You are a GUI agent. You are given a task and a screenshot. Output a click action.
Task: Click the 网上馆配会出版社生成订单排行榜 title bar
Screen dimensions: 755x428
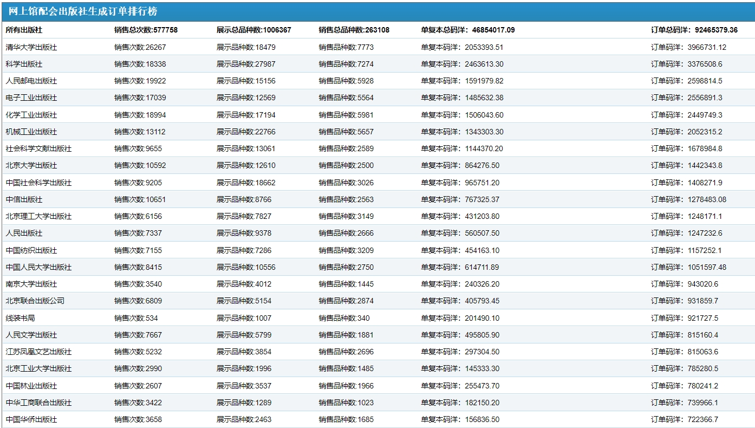(x=83, y=11)
